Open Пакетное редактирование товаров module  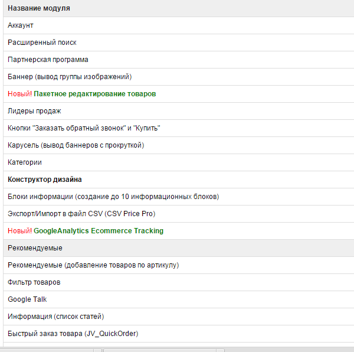(x=94, y=94)
